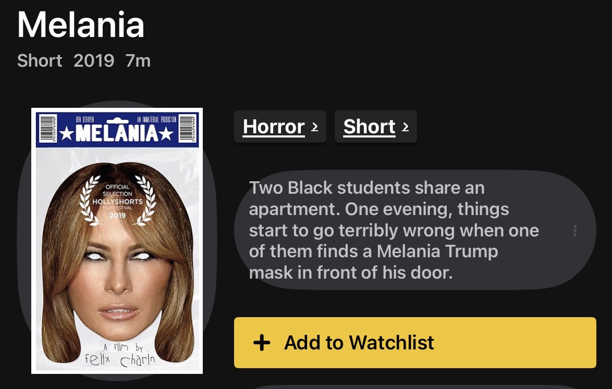Click the left barcode on the poster
The image size is (612, 389).
(x=47, y=128)
